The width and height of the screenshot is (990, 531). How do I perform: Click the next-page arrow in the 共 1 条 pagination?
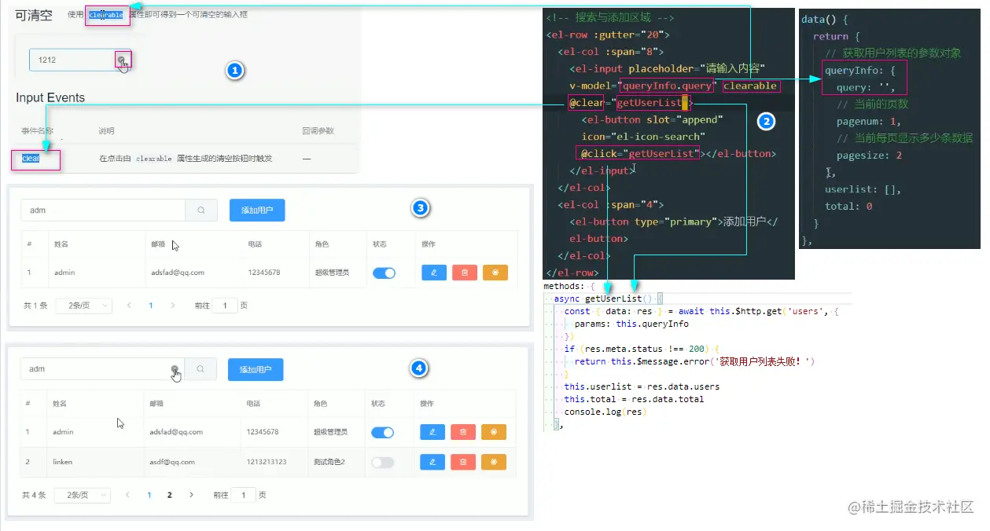pos(172,306)
